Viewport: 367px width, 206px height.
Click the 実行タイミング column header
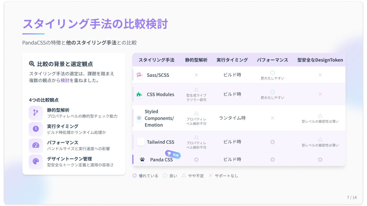(x=232, y=60)
